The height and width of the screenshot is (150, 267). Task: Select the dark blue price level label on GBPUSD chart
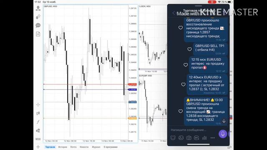(132, 90)
